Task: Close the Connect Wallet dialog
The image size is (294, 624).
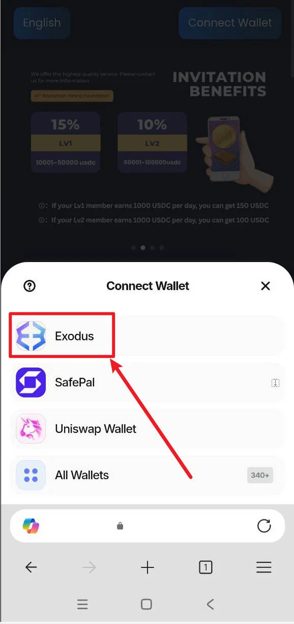Action: click(x=266, y=286)
